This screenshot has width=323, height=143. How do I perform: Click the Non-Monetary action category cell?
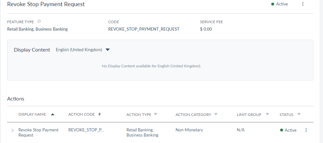[x=189, y=130]
